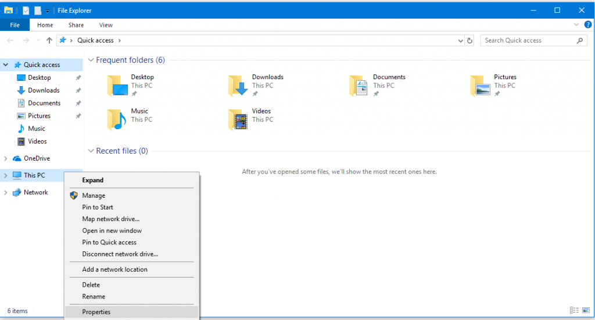This screenshot has width=595, height=320.
Task: Select the Documents frequent folder icon
Action: [x=359, y=86]
